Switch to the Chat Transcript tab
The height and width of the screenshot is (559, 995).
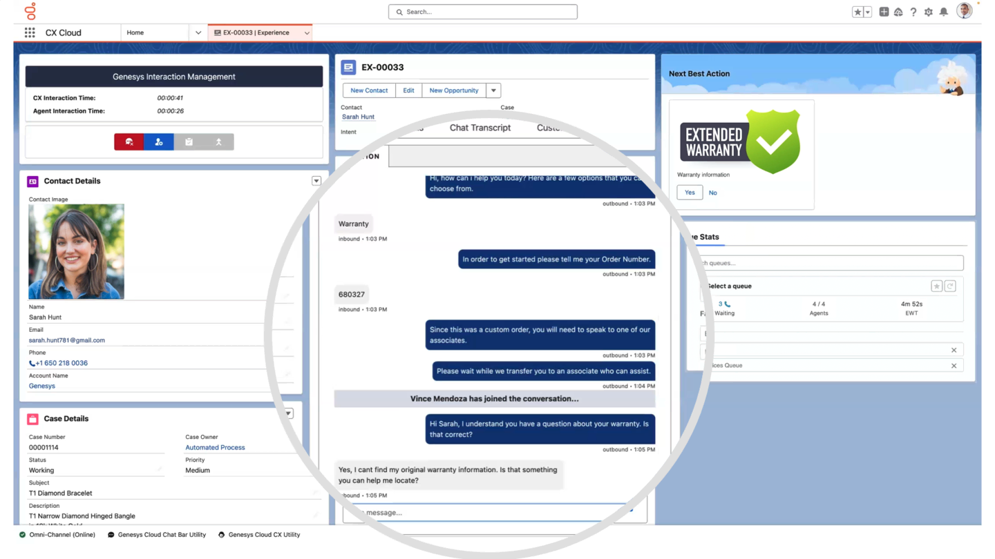point(480,128)
